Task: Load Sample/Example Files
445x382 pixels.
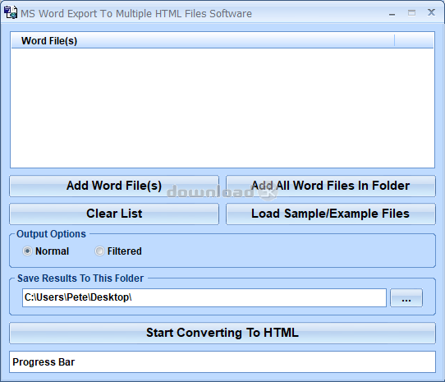Action: tap(331, 214)
